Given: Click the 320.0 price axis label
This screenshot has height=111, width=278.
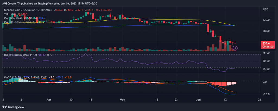Looking at the screenshot, I should (267, 20).
